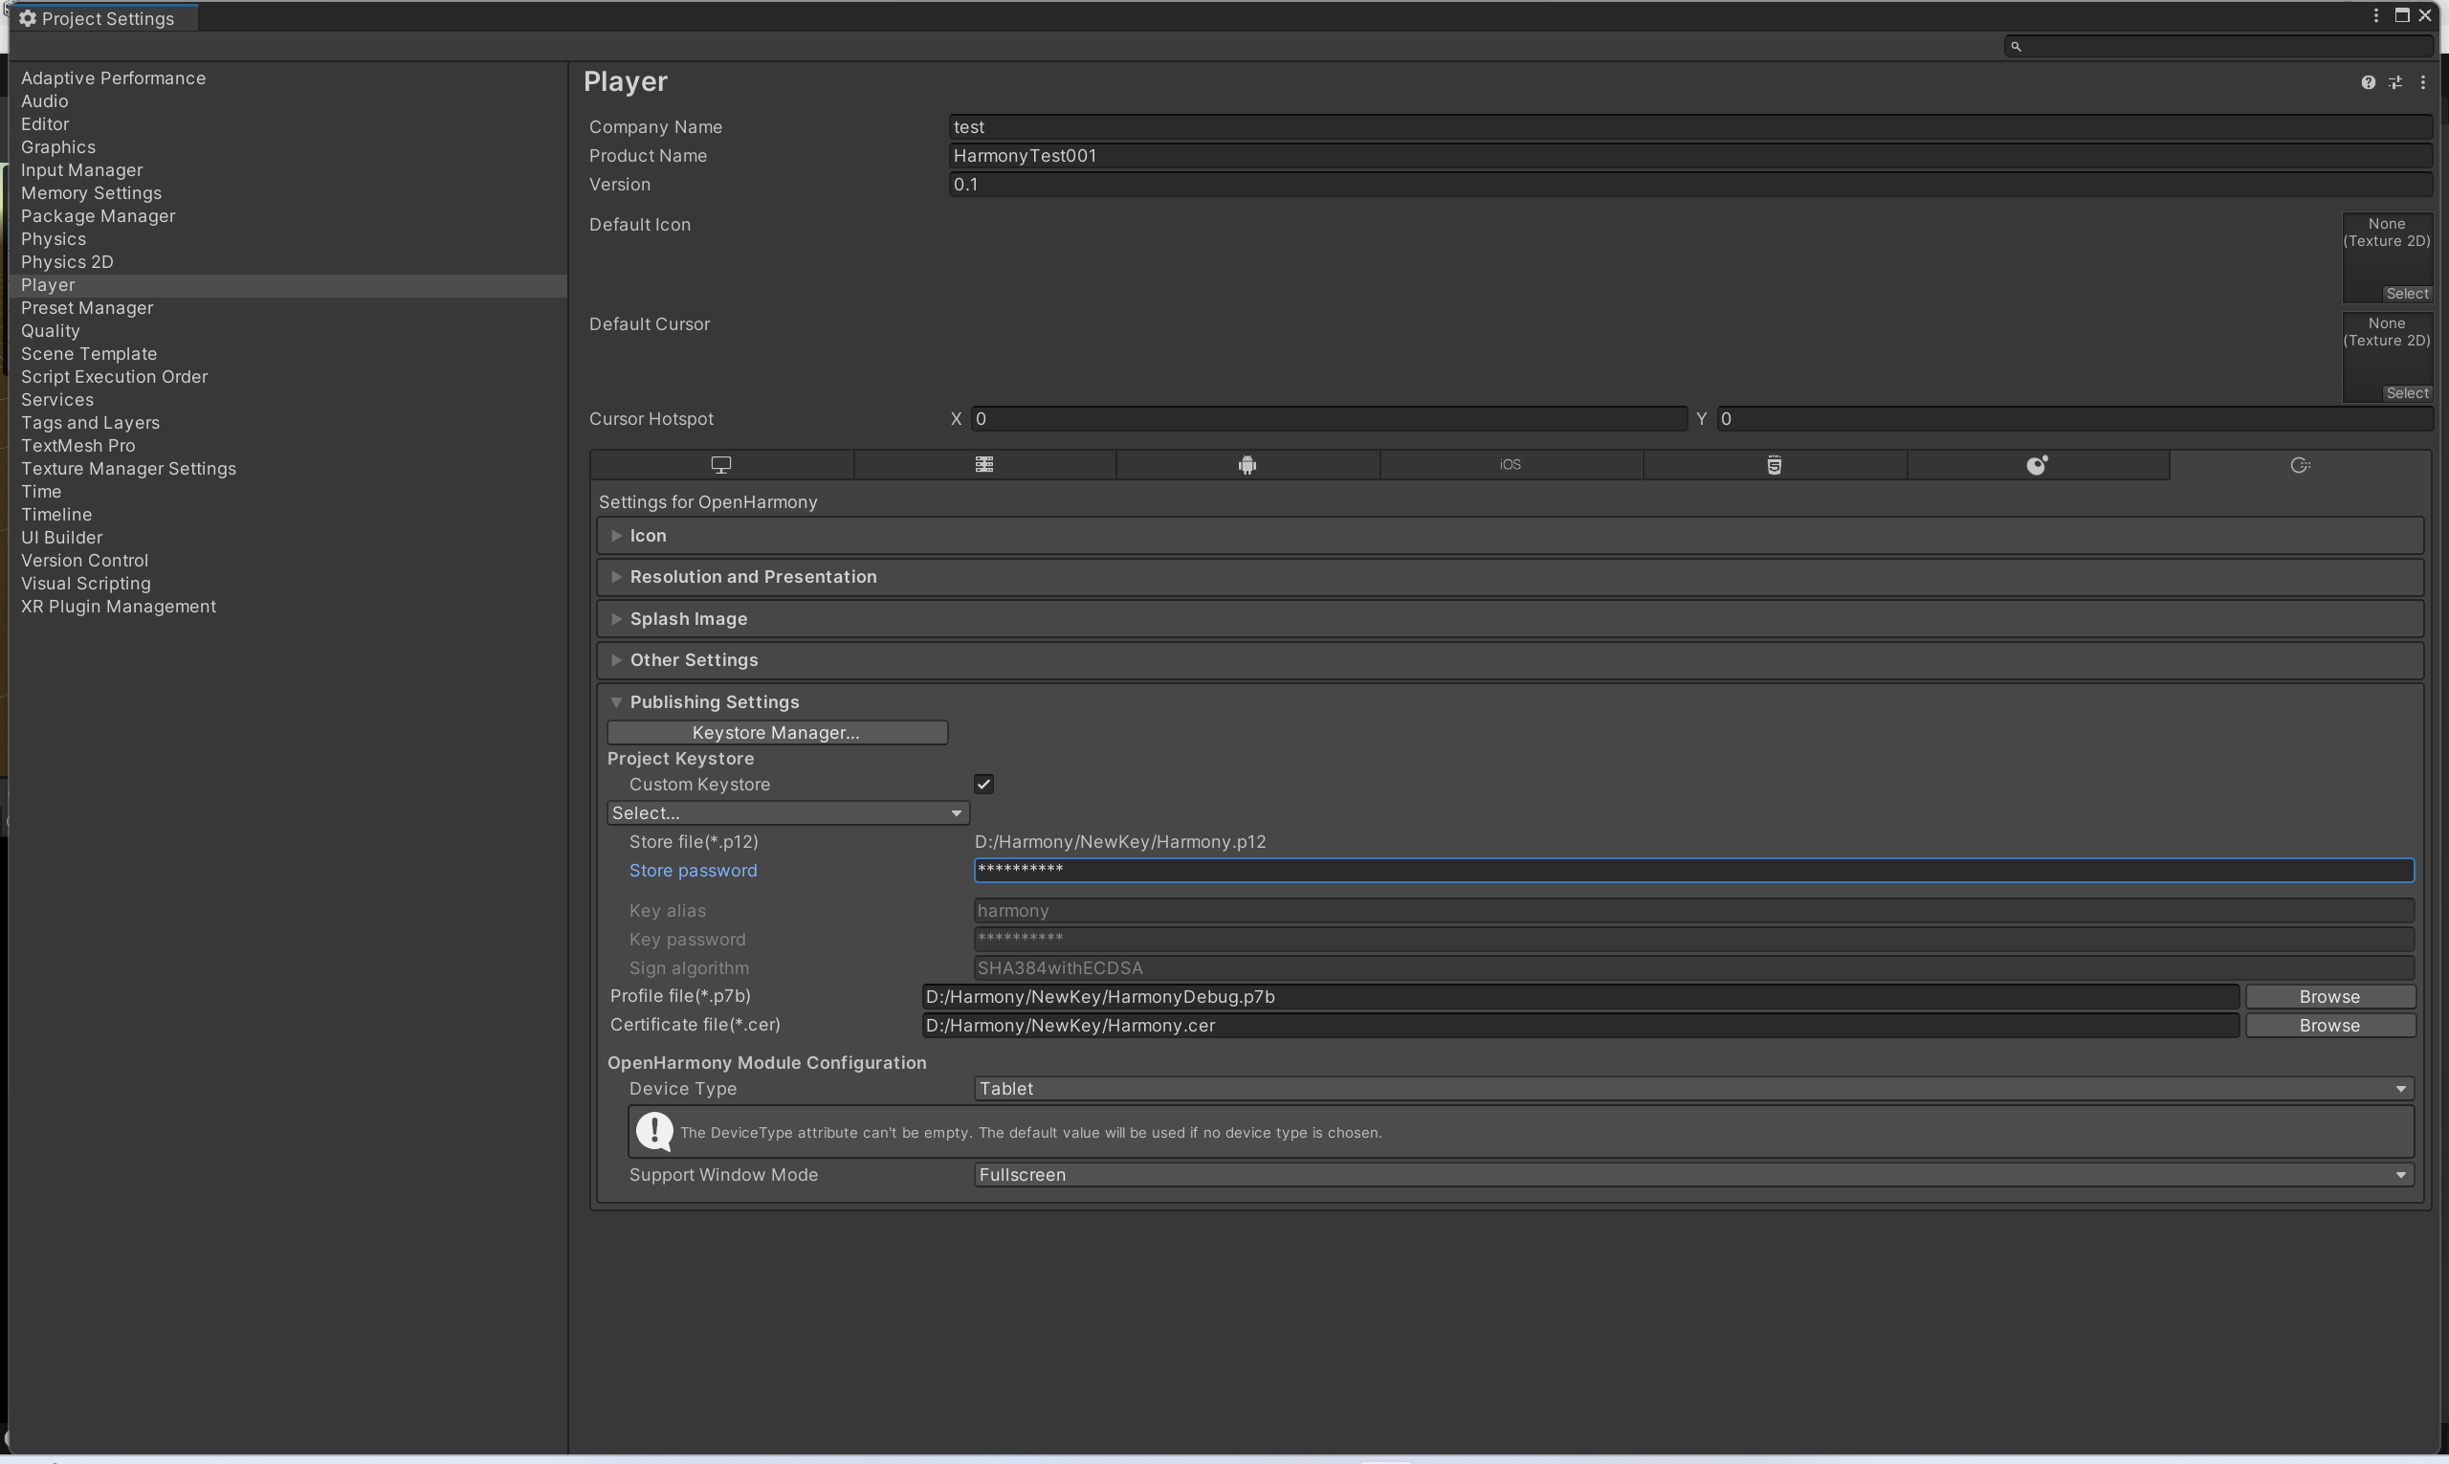Open the WebGL HTML5 platform tab
The width and height of the screenshot is (2449, 1464).
(1775, 465)
